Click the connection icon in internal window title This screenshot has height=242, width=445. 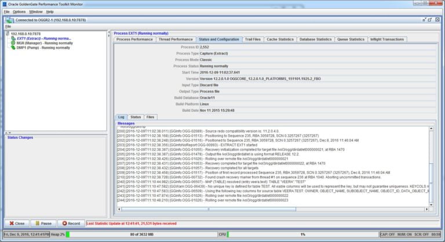(x=8, y=20)
